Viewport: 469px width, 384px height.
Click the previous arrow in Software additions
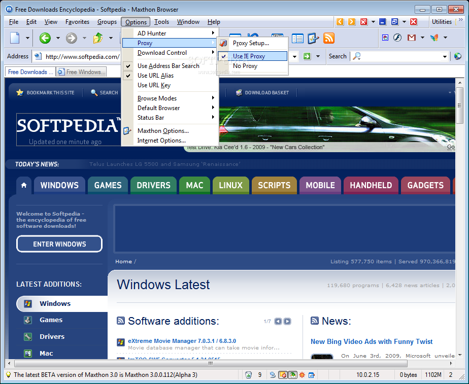click(278, 321)
